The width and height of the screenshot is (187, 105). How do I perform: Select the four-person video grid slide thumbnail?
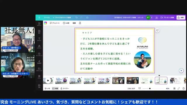[x=118, y=80]
